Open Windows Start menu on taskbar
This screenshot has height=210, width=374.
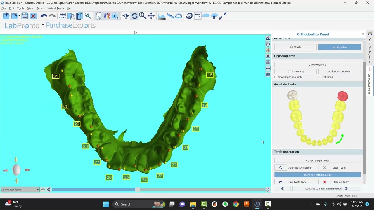106,204
